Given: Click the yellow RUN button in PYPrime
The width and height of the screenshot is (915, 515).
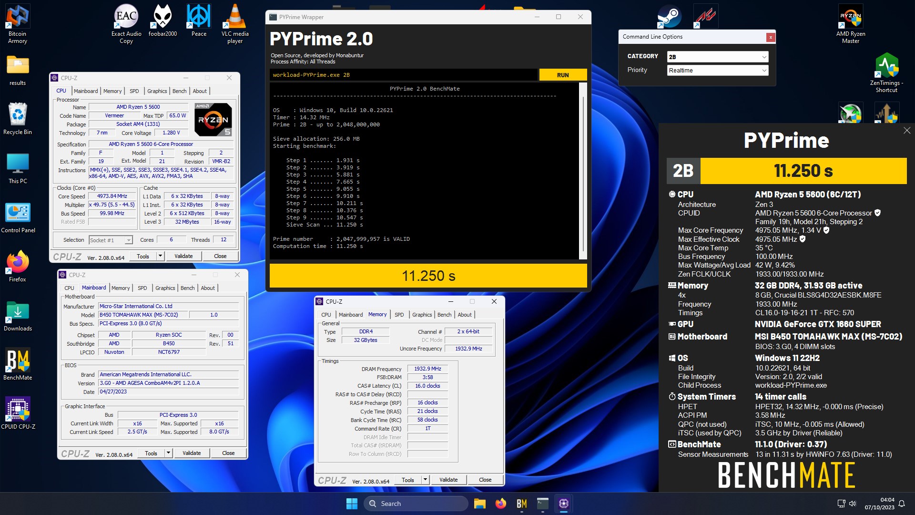Looking at the screenshot, I should pos(563,75).
